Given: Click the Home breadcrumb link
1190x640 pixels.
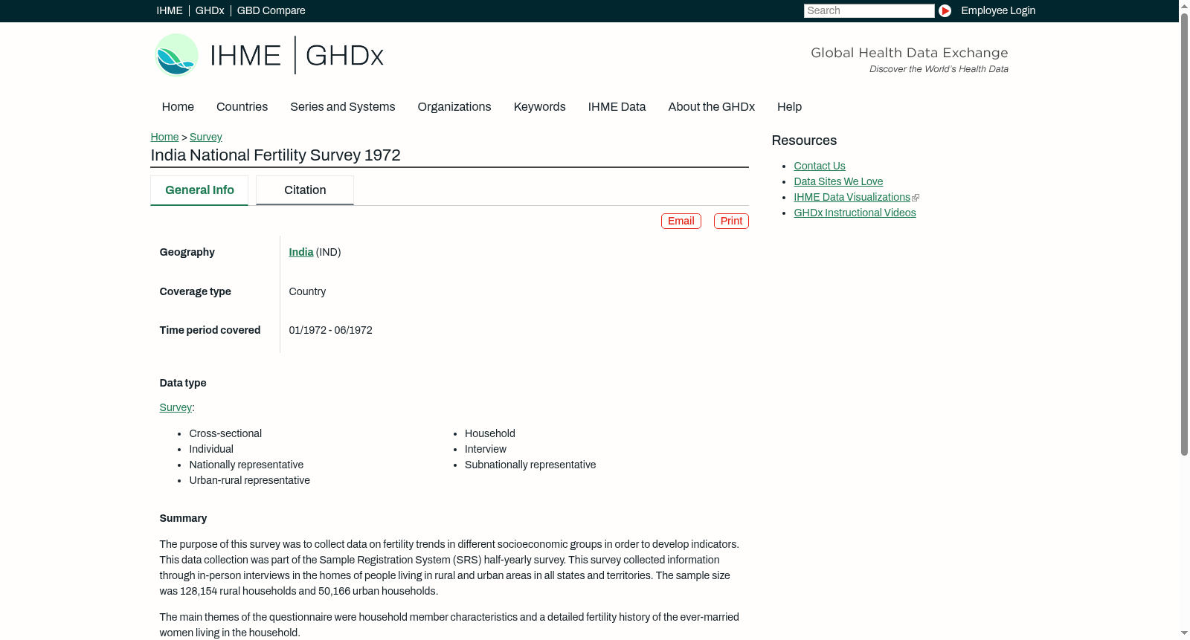Looking at the screenshot, I should click(164, 137).
